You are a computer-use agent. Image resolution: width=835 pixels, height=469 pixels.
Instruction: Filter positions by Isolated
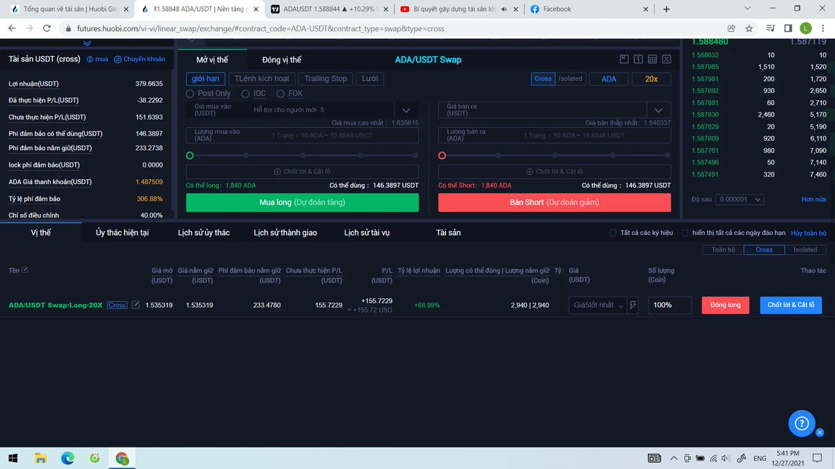[x=805, y=249]
